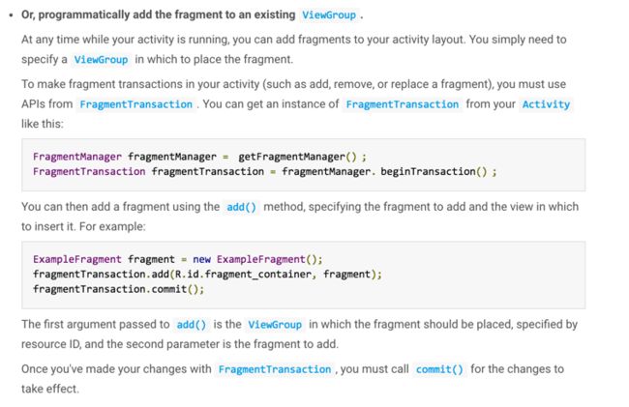Follow FragmentTransaction link after 'instance of'

(402, 104)
